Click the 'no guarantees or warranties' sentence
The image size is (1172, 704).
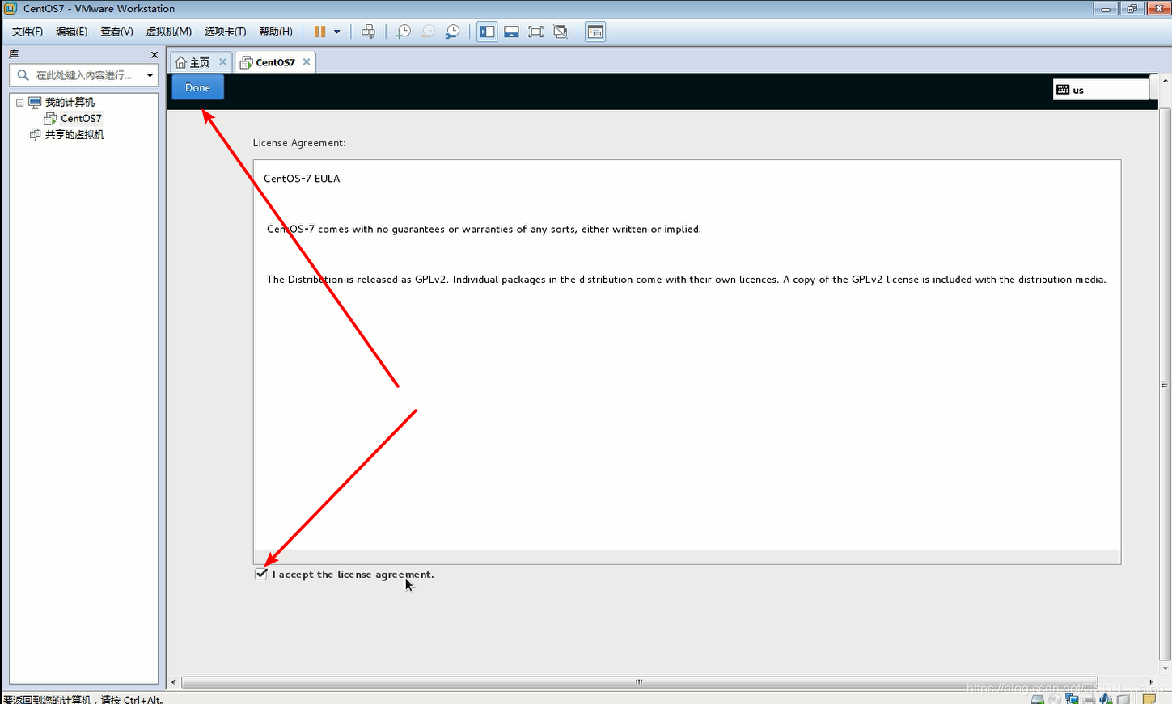[484, 230]
